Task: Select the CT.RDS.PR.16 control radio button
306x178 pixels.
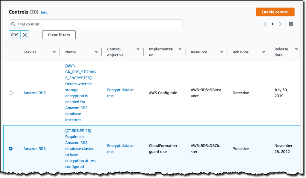Action: click(x=11, y=148)
